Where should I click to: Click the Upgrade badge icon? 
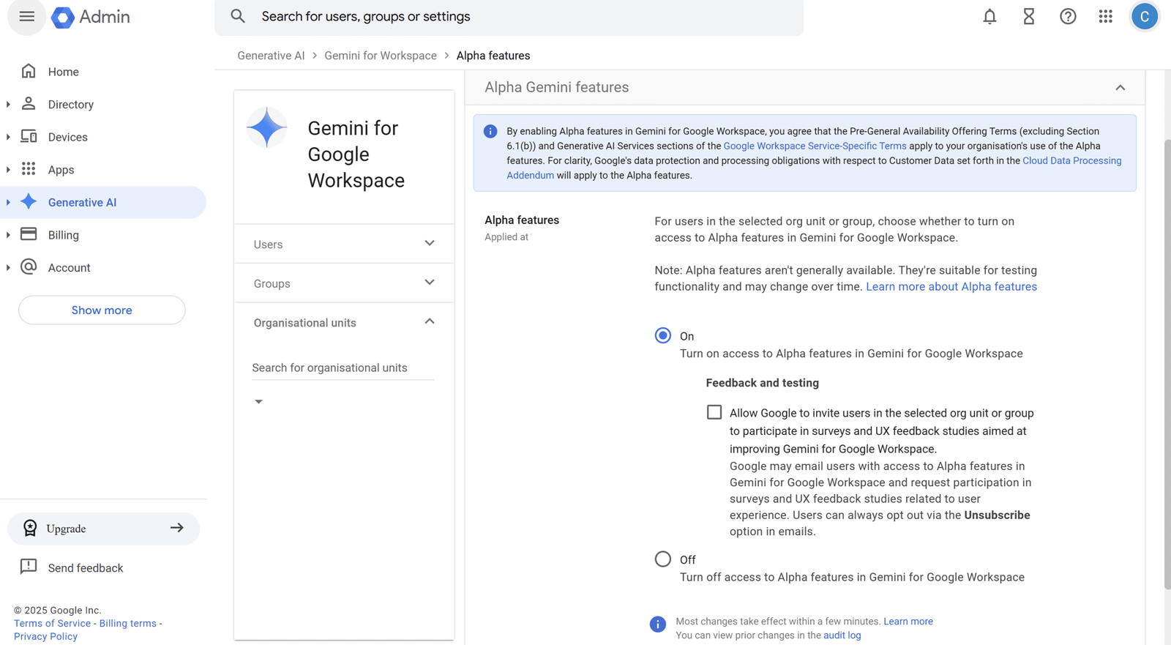[x=30, y=528]
